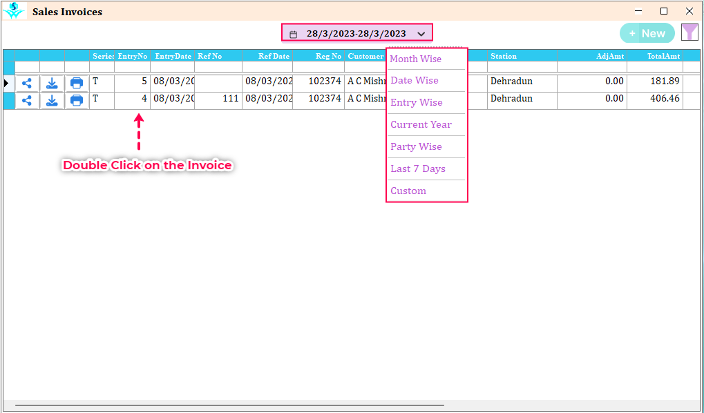Click share icon for invoice entry 5
The height and width of the screenshot is (413, 704).
(x=27, y=83)
